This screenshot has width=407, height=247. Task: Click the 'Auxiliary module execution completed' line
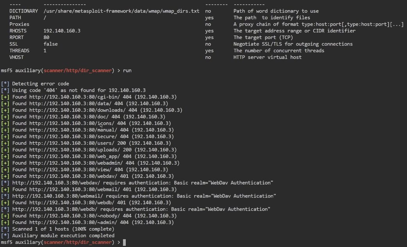(x=63, y=236)
